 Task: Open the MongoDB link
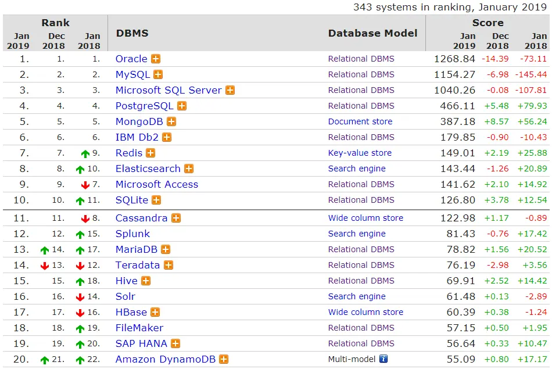(139, 122)
